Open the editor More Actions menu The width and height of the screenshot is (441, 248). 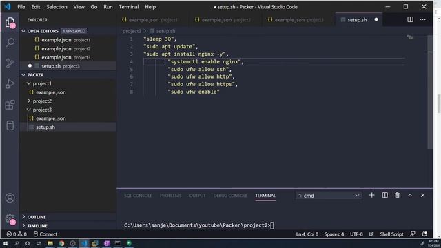click(422, 19)
